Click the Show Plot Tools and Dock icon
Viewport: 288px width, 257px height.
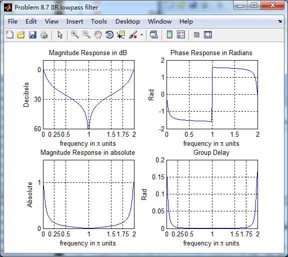click(x=208, y=35)
